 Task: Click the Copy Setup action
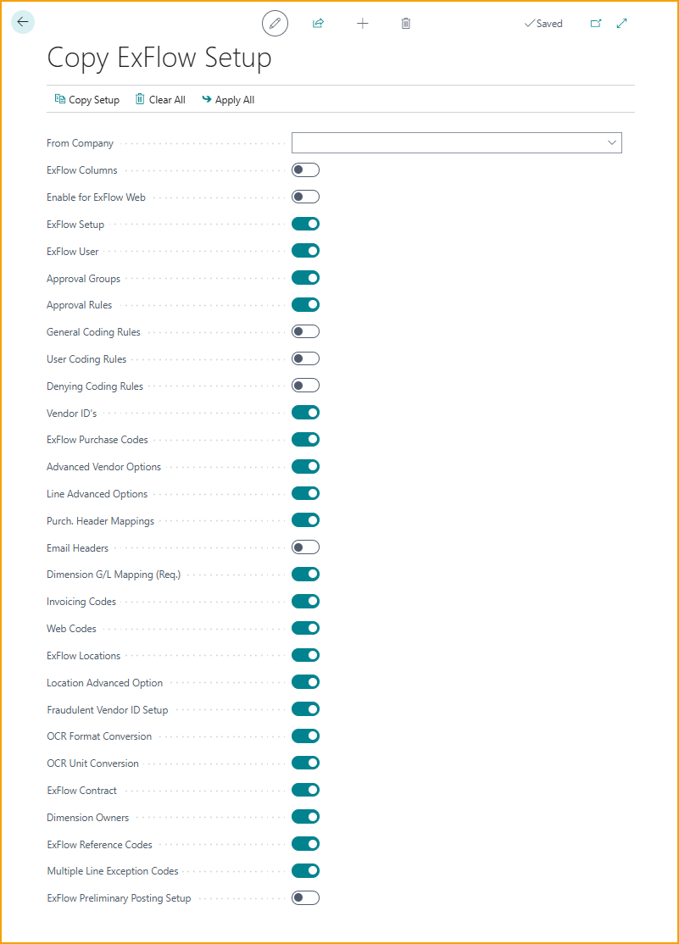87,100
